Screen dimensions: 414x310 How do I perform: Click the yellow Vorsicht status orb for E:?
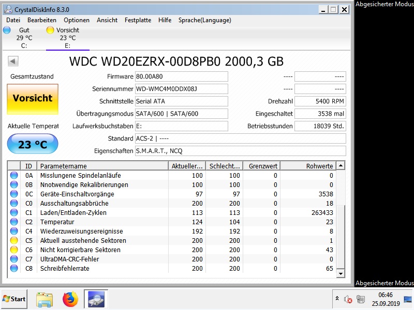pos(50,30)
